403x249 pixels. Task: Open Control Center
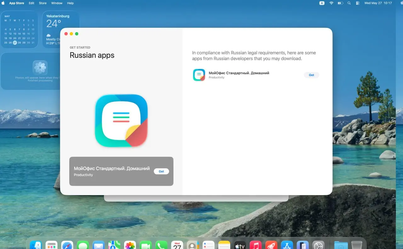point(358,3)
